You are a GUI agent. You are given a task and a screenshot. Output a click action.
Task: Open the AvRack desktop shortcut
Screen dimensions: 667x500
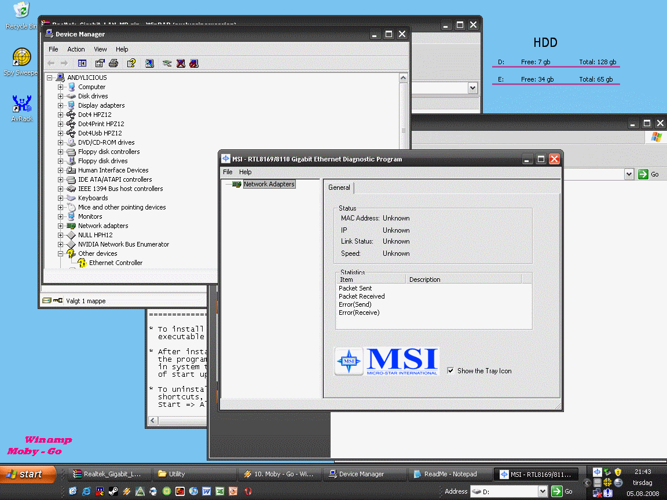(x=21, y=108)
